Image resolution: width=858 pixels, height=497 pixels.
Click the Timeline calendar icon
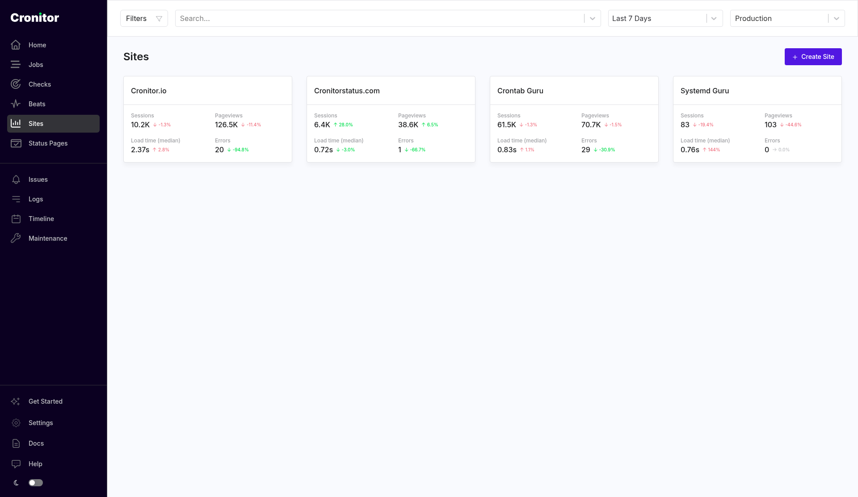click(x=16, y=219)
